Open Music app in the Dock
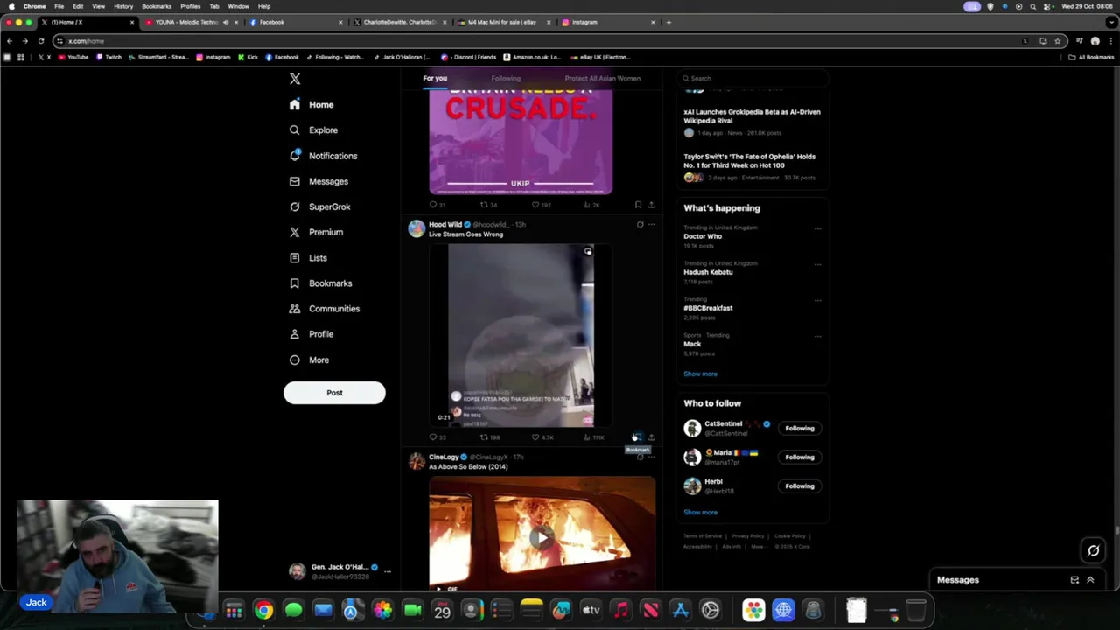The image size is (1120, 630). click(x=620, y=610)
